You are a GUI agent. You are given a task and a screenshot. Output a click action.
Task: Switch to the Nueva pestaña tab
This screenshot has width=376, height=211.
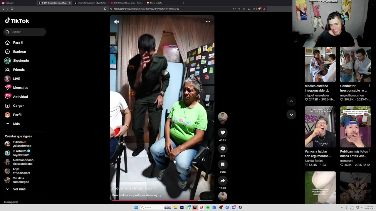pyautogui.click(x=162, y=3)
